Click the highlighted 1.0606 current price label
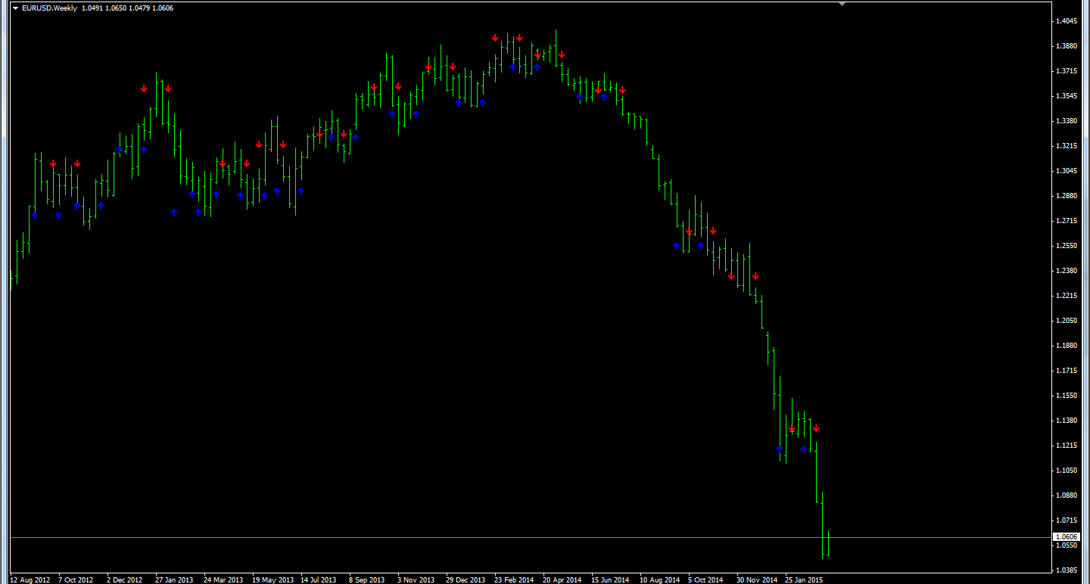Image resolution: width=1090 pixels, height=584 pixels. (x=1066, y=536)
